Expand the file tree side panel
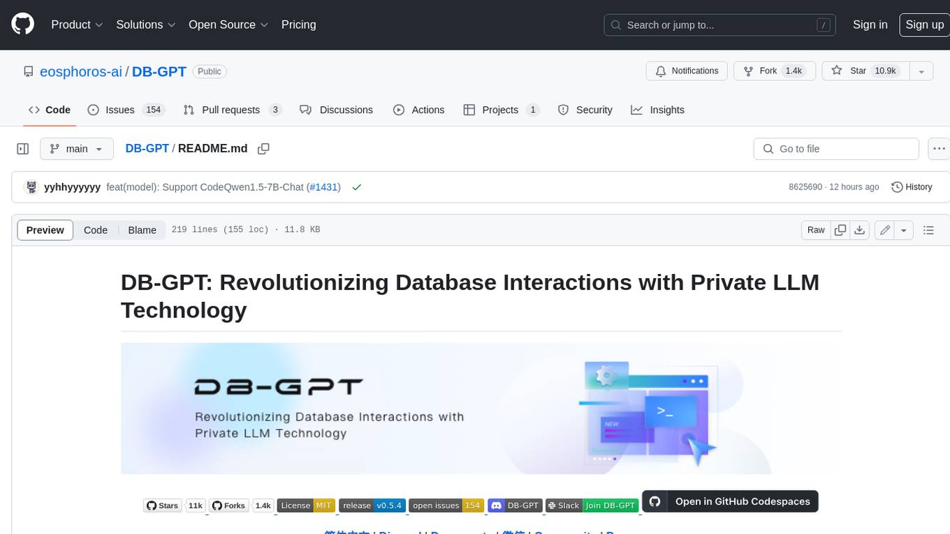The height and width of the screenshot is (534, 950). click(22, 149)
